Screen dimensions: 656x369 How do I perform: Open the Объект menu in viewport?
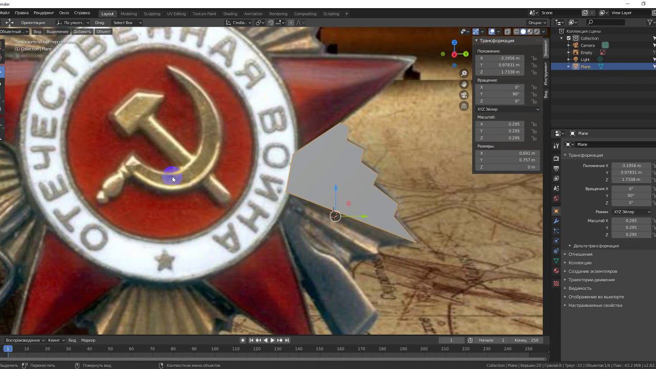(x=104, y=32)
